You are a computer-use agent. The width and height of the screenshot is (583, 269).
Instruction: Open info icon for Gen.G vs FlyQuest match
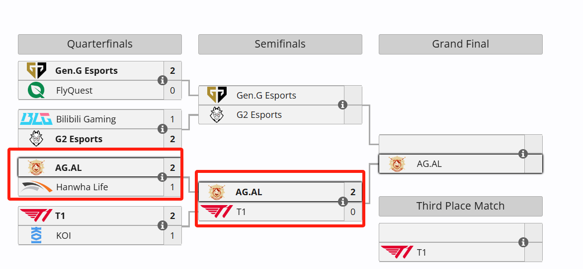[x=162, y=80]
